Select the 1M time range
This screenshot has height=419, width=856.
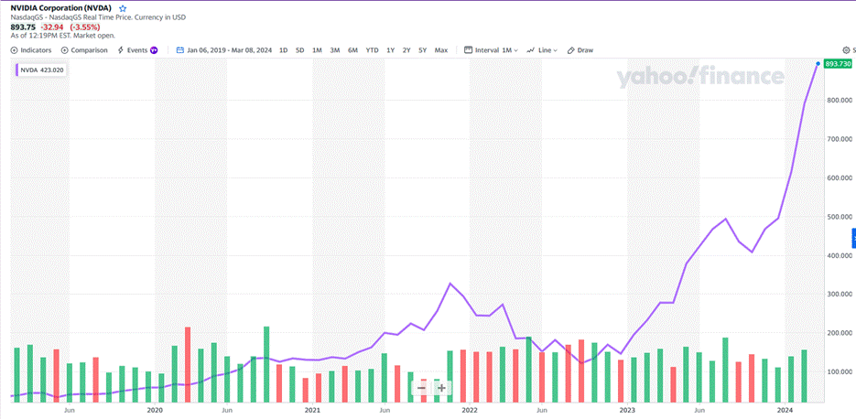[x=317, y=50]
